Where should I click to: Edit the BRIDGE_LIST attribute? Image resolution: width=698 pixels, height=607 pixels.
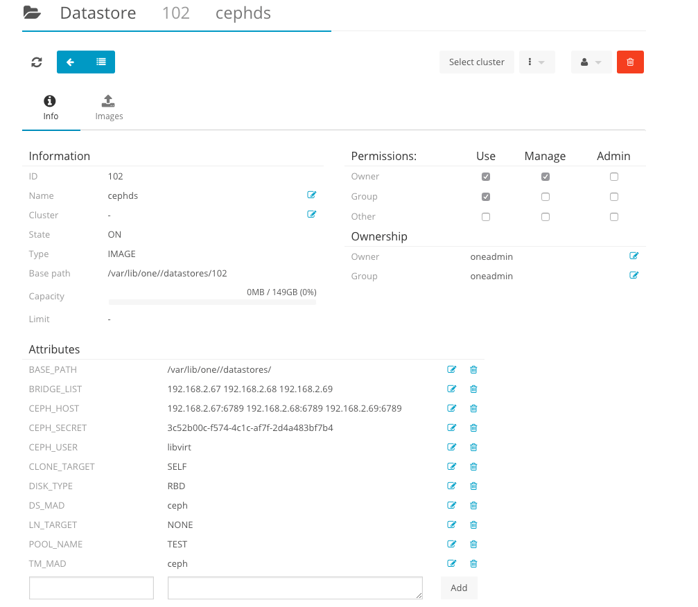(x=452, y=389)
